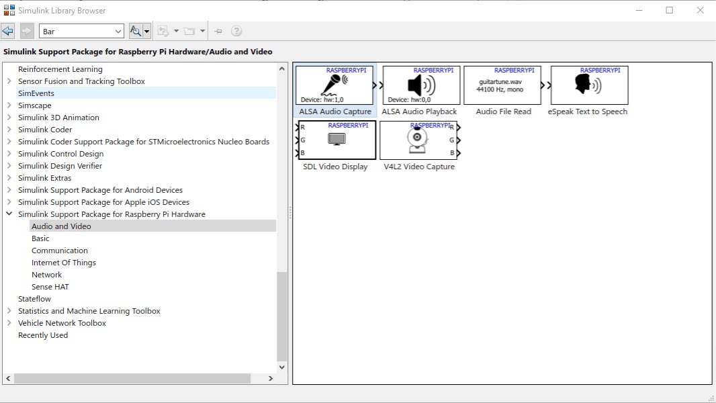Expand the Simscape library node
716x403 pixels.
tap(9, 105)
